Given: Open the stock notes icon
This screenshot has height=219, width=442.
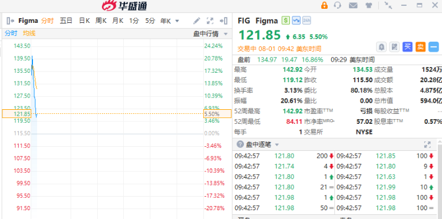Looking at the screenshot, I should click(x=394, y=47).
